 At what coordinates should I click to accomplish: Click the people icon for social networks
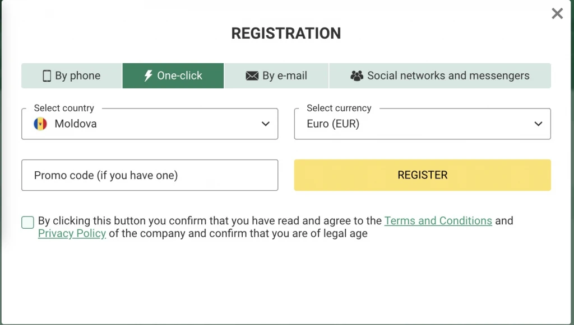[357, 76]
